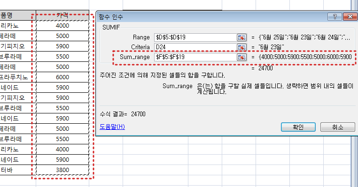Image resolution: width=358 pixels, height=187 pixels.
Task: Click the Criteria collapse dialog icon
Action: tap(241, 47)
